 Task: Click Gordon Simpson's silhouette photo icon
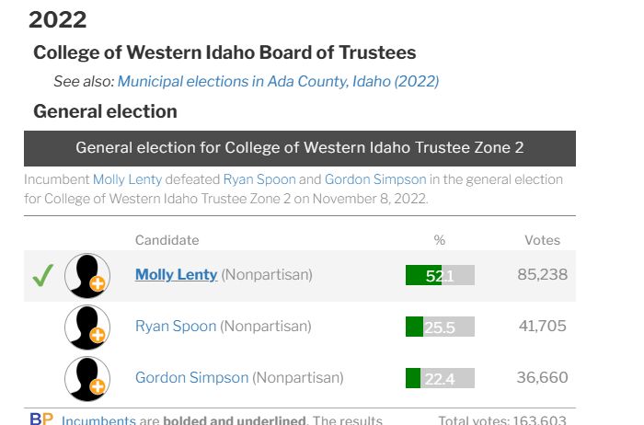pyautogui.click(x=86, y=378)
